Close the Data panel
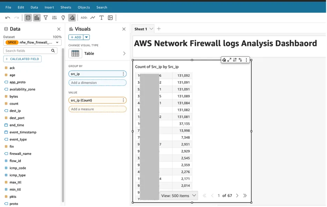 point(59,29)
